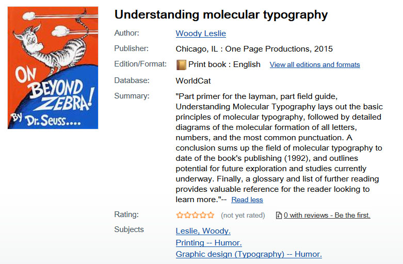Open author Woody Leslie's link

point(201,34)
